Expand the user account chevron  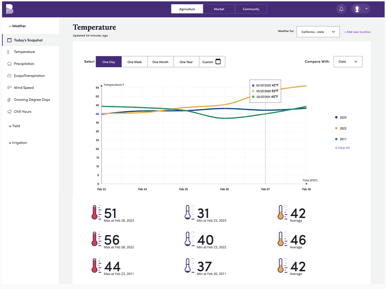pyautogui.click(x=366, y=9)
